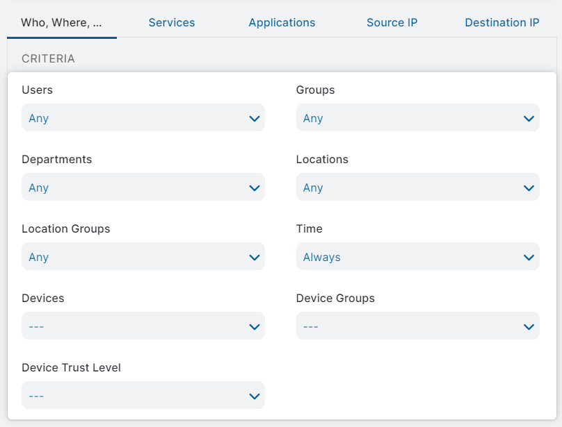The image size is (562, 427).
Task: Click the chevron icon on the Devices field
Action: [x=254, y=326]
